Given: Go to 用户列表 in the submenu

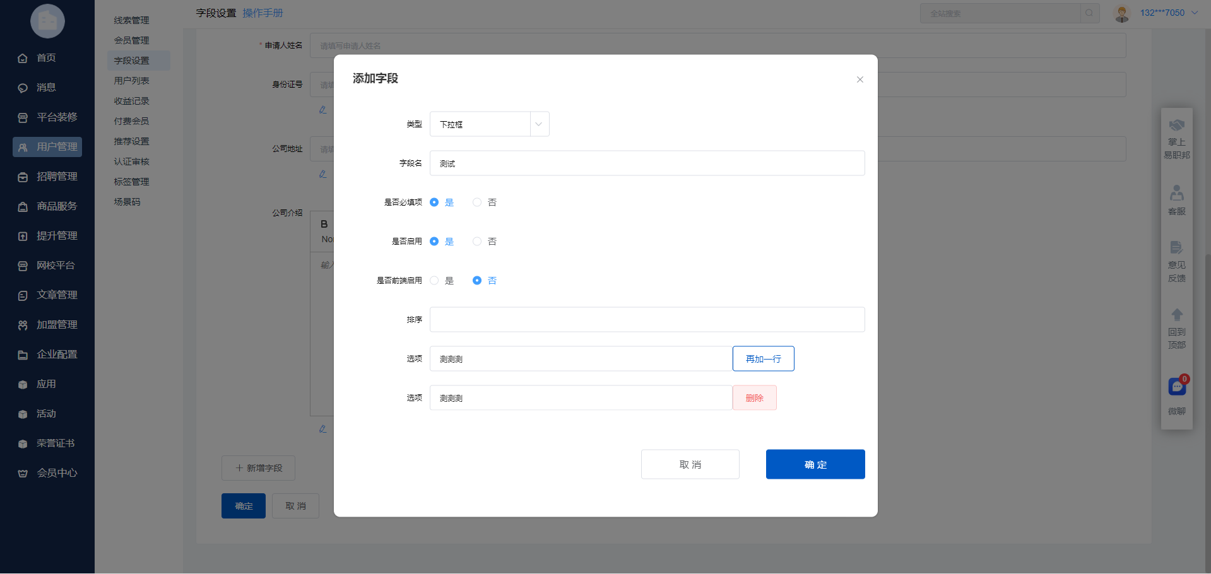Looking at the screenshot, I should [x=131, y=81].
